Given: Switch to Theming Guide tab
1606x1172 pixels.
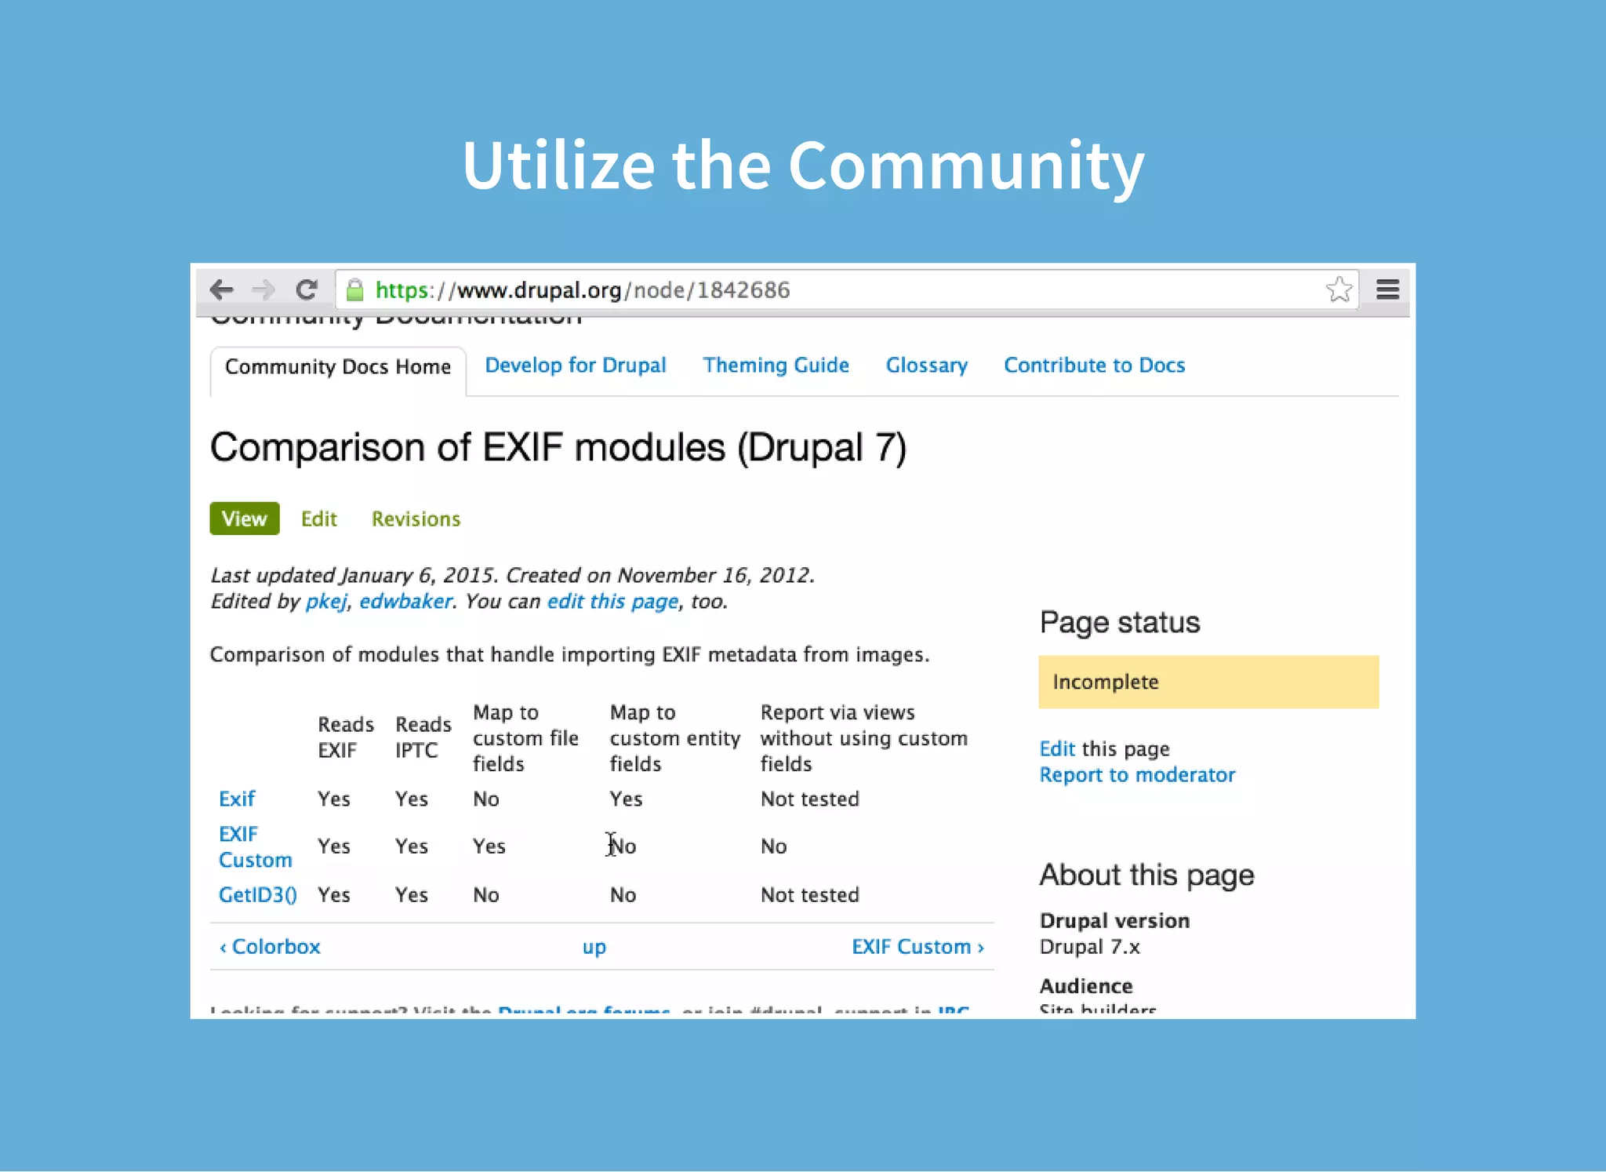Looking at the screenshot, I should point(776,366).
